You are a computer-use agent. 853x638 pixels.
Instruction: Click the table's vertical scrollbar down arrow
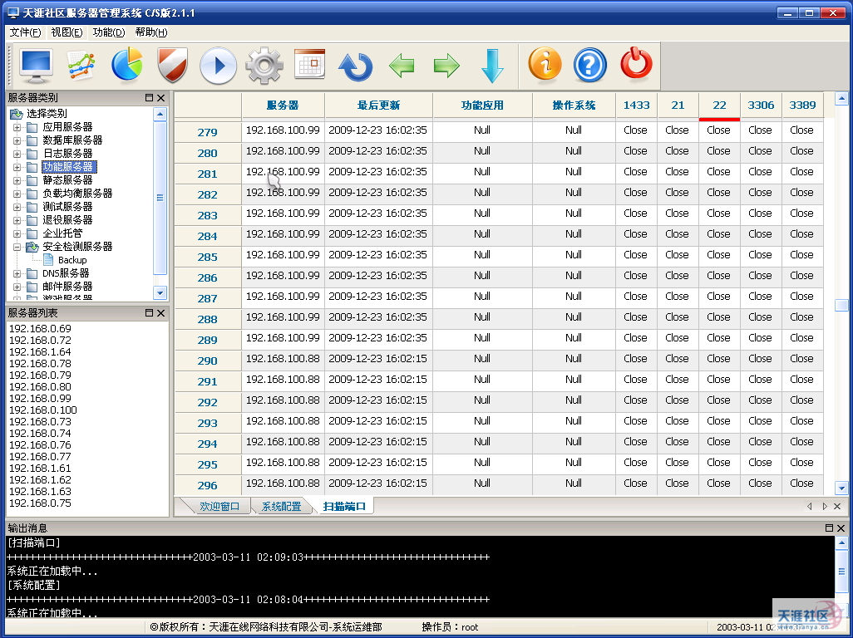tap(841, 488)
